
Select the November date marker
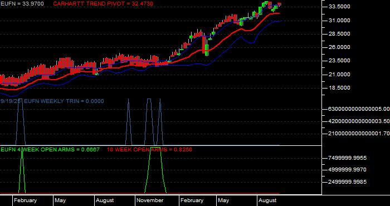click(150, 200)
